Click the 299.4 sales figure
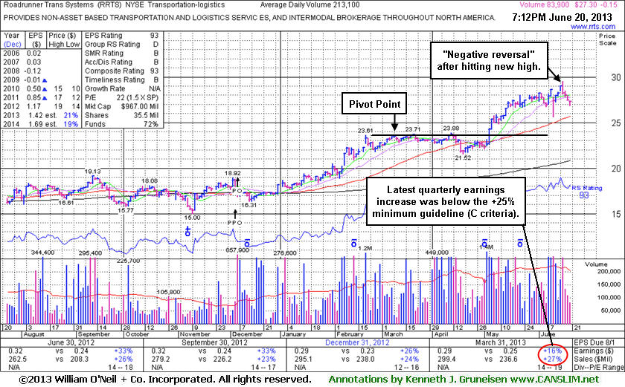 446,360
